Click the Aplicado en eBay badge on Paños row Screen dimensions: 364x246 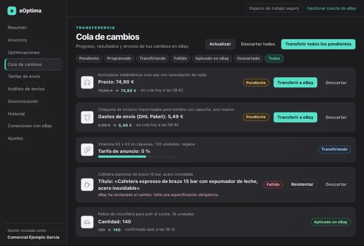(x=330, y=222)
